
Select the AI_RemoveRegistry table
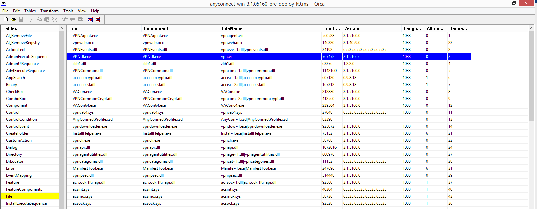click(23, 43)
